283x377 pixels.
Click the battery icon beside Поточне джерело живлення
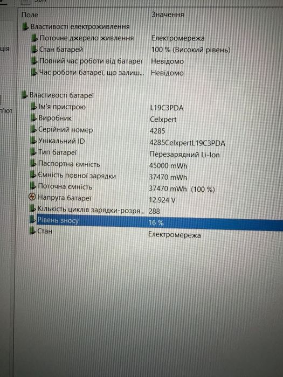34,38
